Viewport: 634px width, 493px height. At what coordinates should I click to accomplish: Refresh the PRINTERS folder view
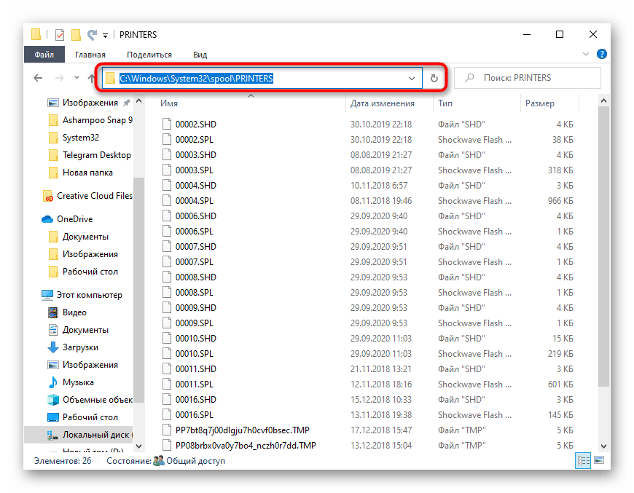pyautogui.click(x=434, y=78)
